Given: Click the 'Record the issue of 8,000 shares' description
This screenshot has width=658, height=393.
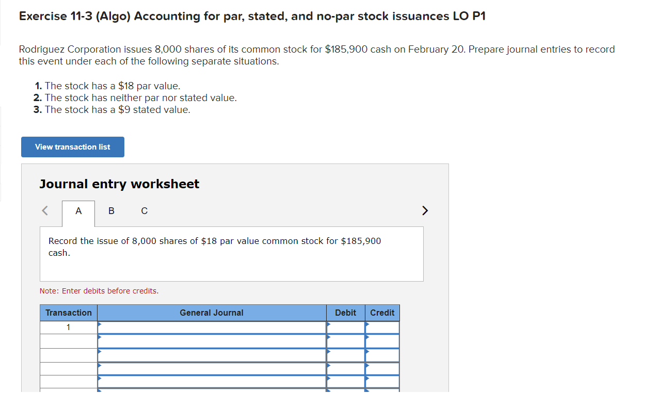Looking at the screenshot, I should [215, 247].
